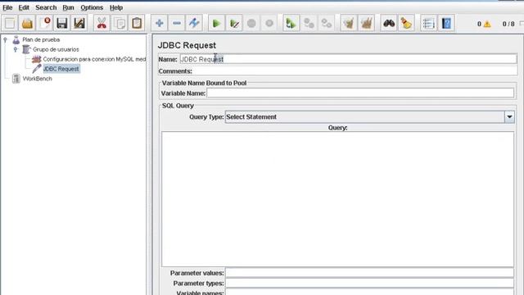Viewport: 524px width, 295px height.
Task: Click the Remote Shutdown All icon
Action: click(x=326, y=23)
